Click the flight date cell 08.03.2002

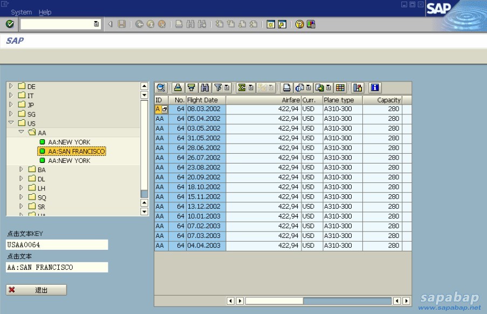pyautogui.click(x=206, y=109)
